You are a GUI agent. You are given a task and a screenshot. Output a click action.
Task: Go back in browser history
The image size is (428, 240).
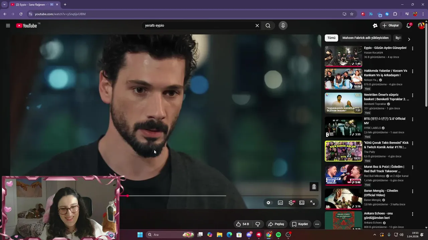[x=5, y=14]
